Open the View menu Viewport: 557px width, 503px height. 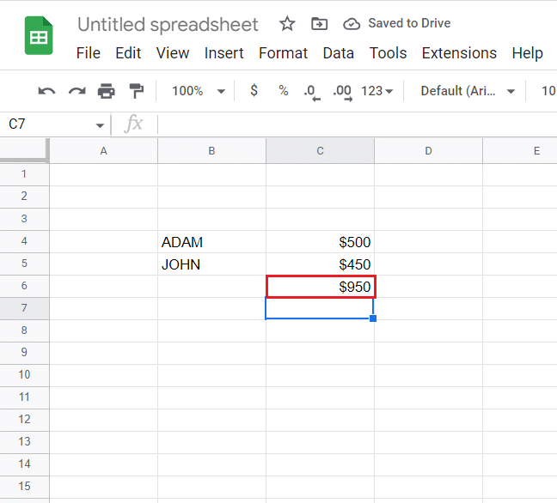click(x=173, y=53)
